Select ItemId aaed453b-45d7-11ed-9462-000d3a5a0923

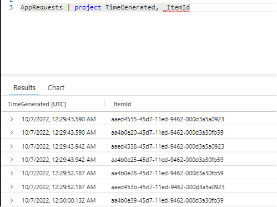(x=168, y=187)
